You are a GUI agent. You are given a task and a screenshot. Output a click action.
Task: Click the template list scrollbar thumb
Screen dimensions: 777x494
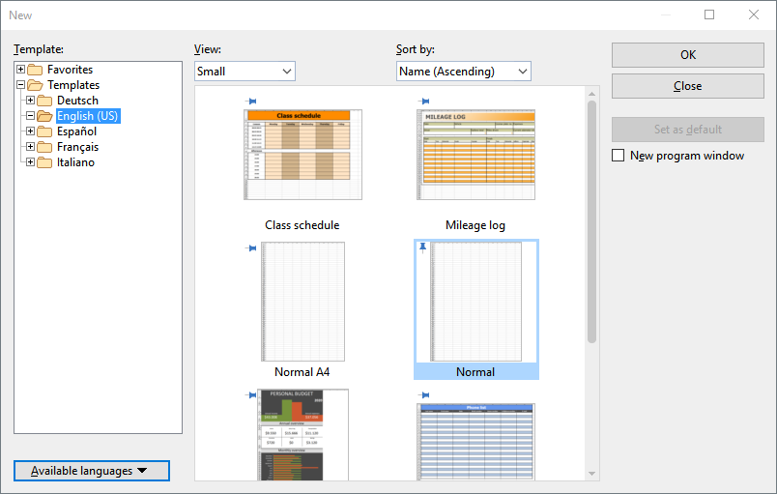coord(591,221)
